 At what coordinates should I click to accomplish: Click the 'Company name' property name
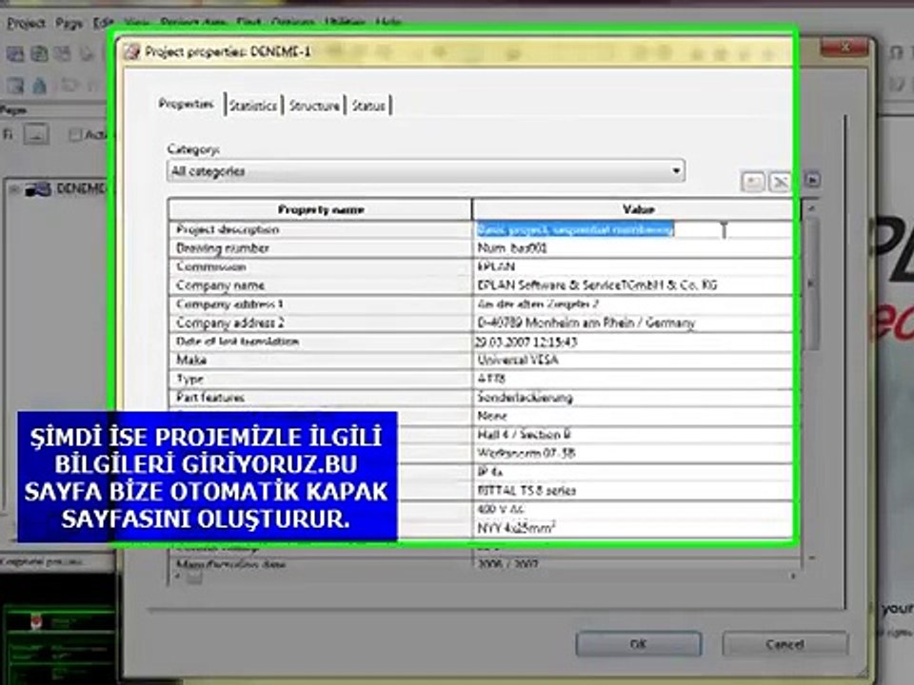click(220, 285)
